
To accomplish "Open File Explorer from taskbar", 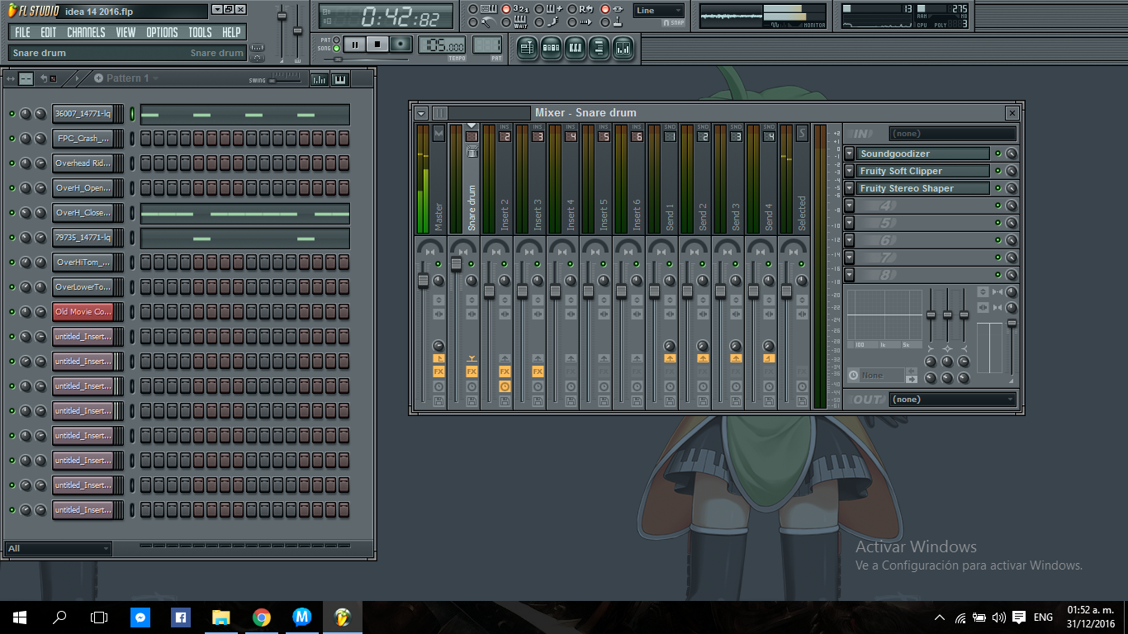I will pos(221,617).
